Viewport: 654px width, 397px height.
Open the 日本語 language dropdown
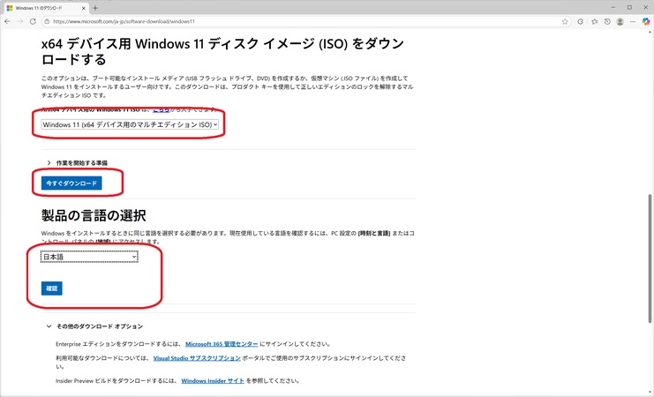[x=89, y=257]
